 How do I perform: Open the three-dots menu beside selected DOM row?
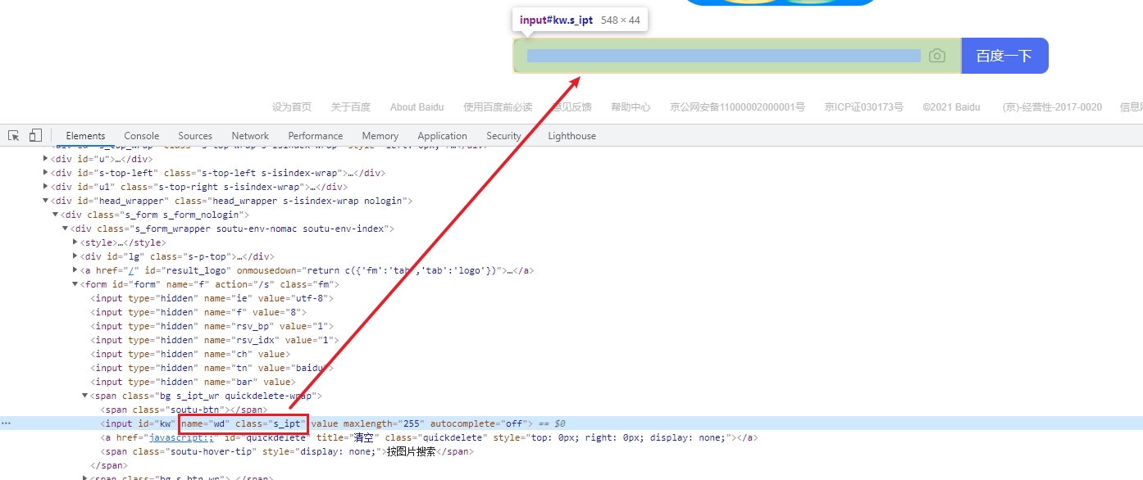(x=6, y=423)
